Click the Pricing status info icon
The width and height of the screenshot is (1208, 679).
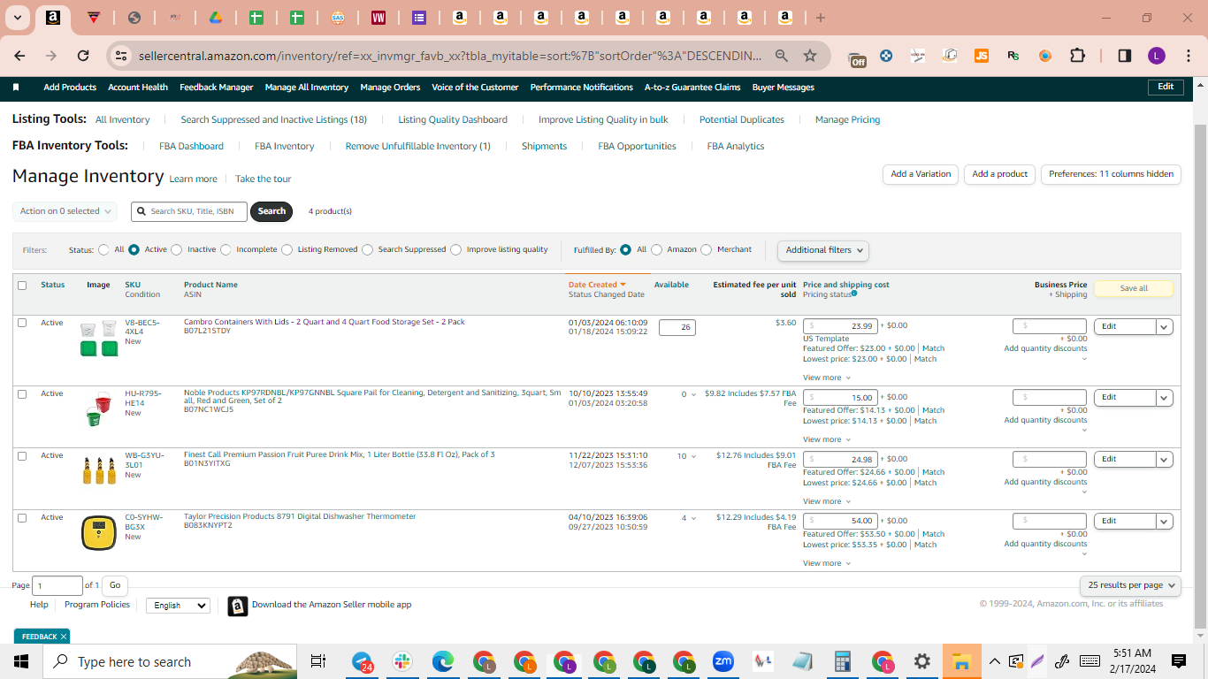pyautogui.click(x=854, y=294)
